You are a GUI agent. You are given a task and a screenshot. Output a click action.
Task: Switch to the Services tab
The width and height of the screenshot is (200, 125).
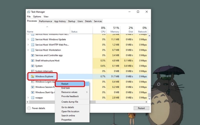(98, 21)
